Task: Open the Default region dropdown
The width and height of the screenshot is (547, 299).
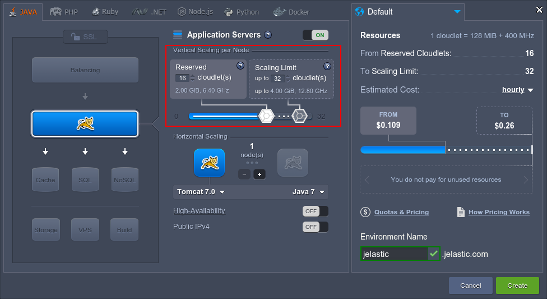Action: point(408,12)
